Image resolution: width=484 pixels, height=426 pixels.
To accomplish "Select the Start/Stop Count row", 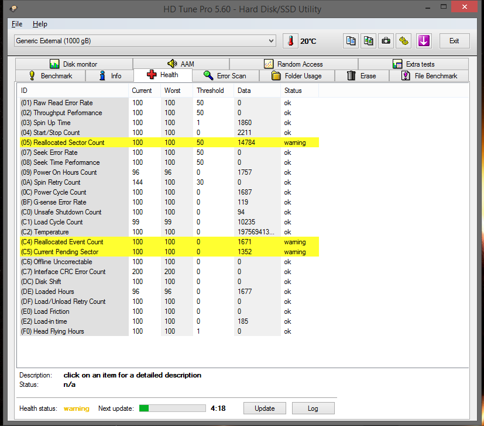I will click(169, 133).
